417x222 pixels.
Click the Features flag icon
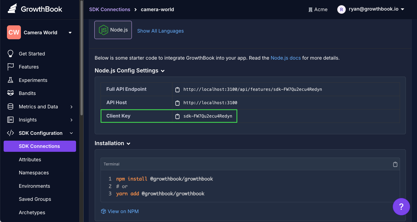(x=10, y=67)
